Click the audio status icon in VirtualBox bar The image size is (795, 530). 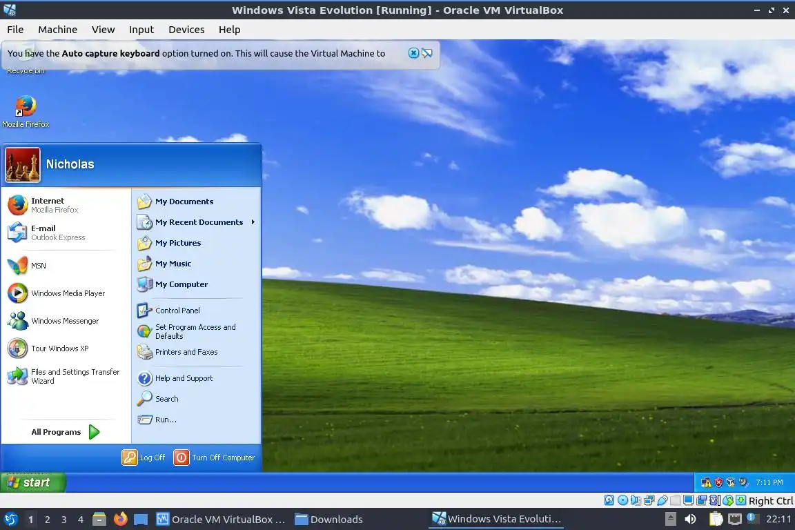click(636, 500)
